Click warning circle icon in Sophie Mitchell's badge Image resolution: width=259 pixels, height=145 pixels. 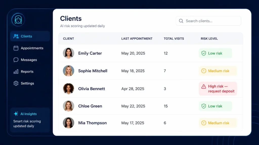tap(204, 71)
